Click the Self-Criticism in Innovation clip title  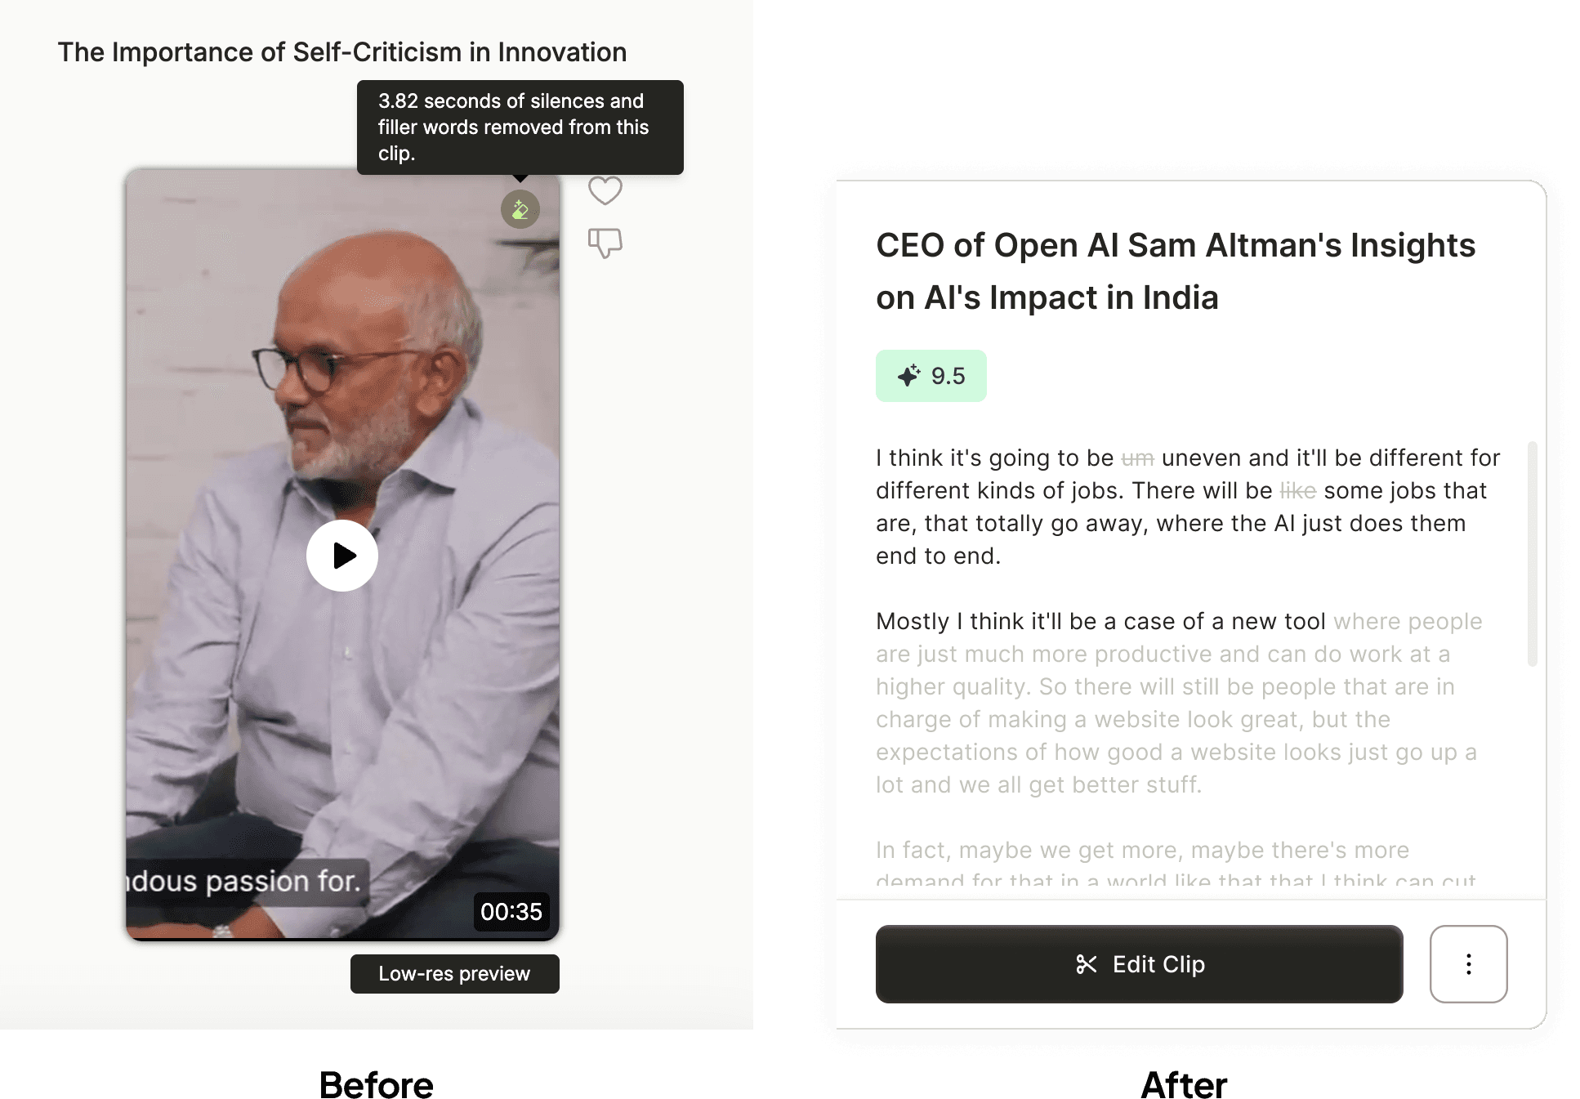click(x=342, y=52)
